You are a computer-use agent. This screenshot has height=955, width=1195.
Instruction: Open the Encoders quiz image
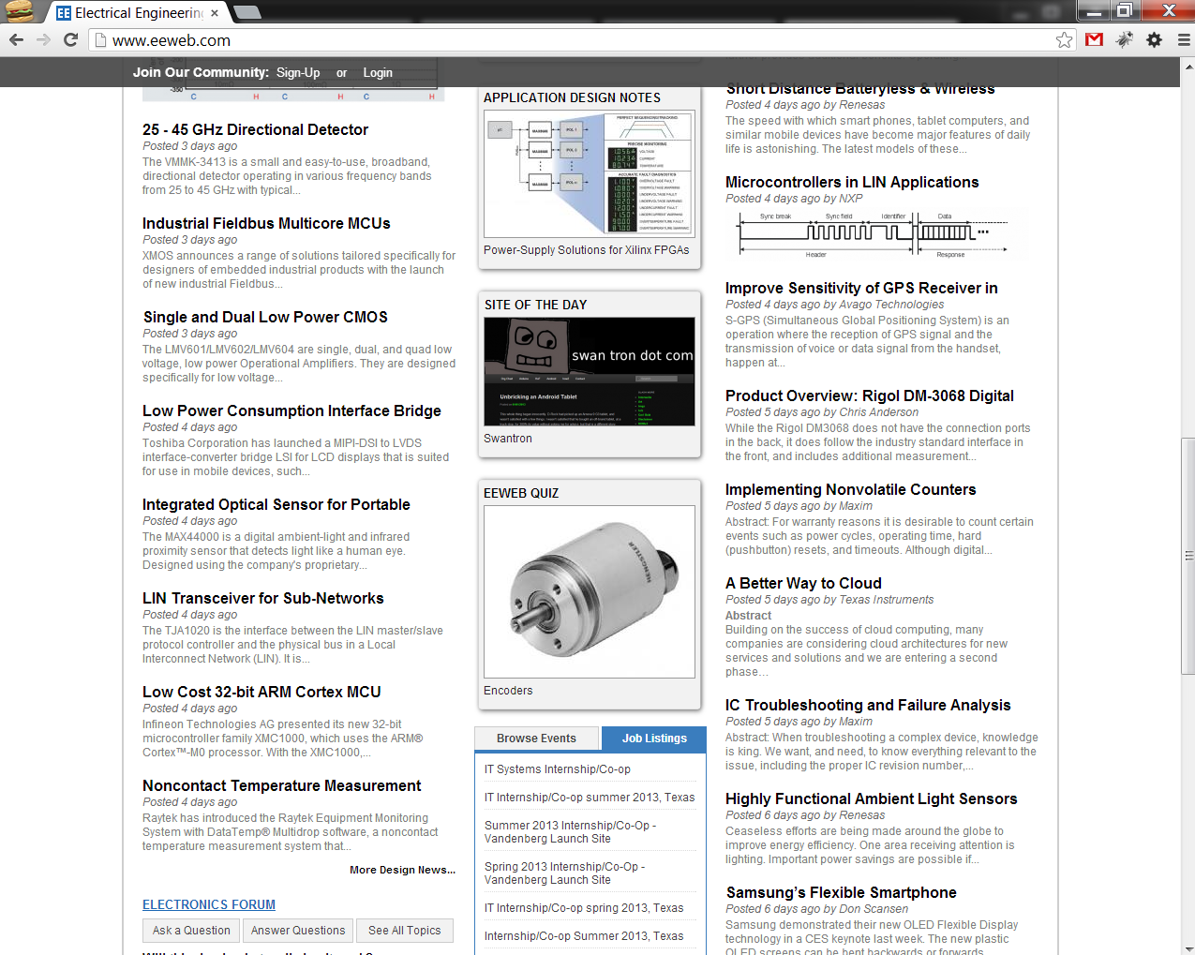pyautogui.click(x=589, y=590)
